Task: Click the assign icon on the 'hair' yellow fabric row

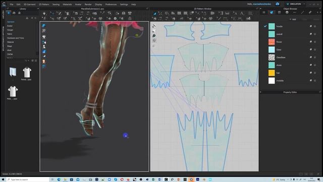Action: [x=311, y=73]
